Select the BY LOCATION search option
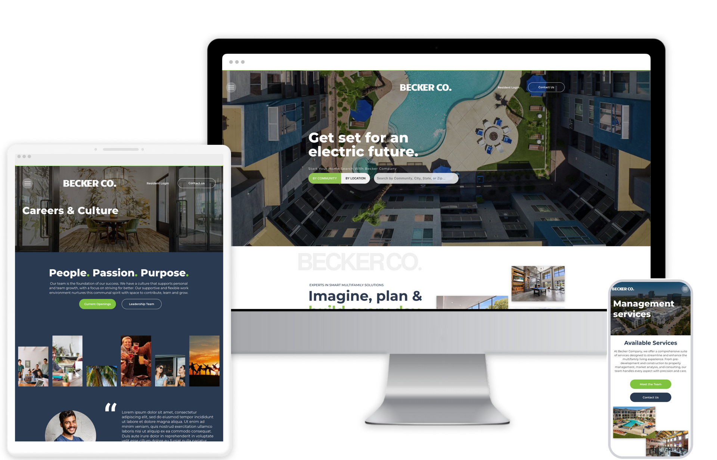Screen dimensions: 717x460 click(354, 178)
